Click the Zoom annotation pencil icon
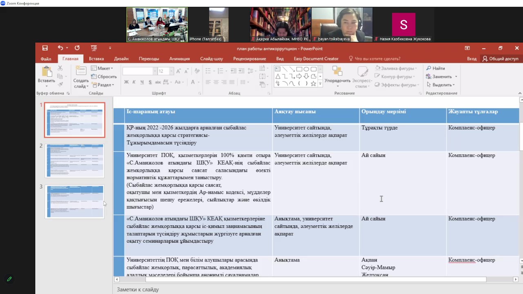Screen dimensions: 523x294 pyautogui.click(x=9, y=279)
